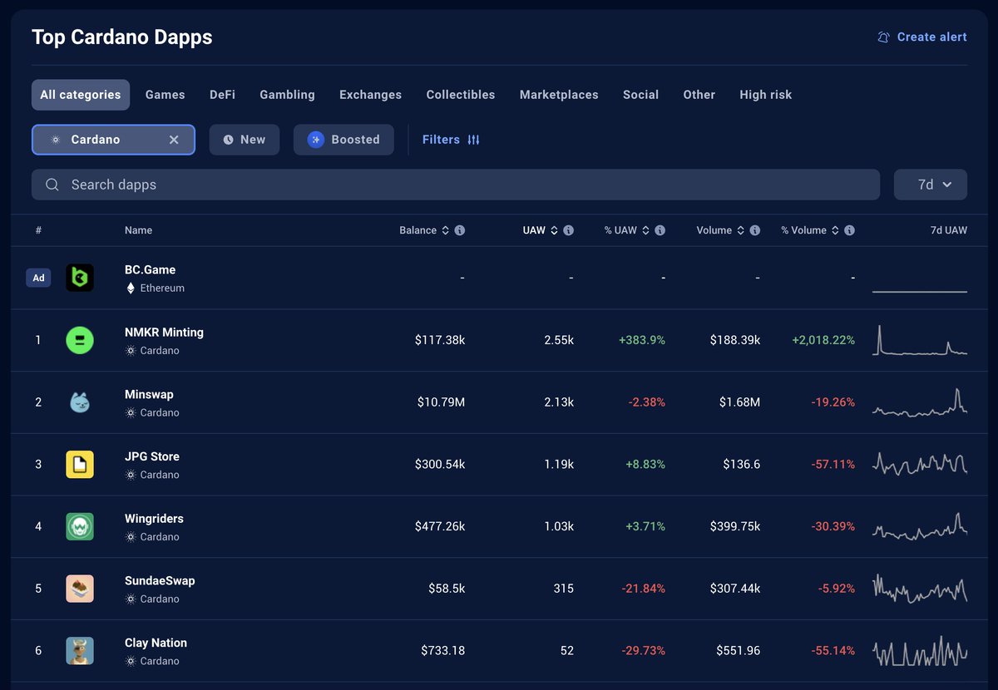
Task: Click the Ethereum icon under BC.Game
Action: [x=131, y=288]
